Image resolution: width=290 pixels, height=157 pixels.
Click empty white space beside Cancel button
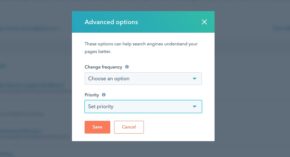tap(177, 127)
